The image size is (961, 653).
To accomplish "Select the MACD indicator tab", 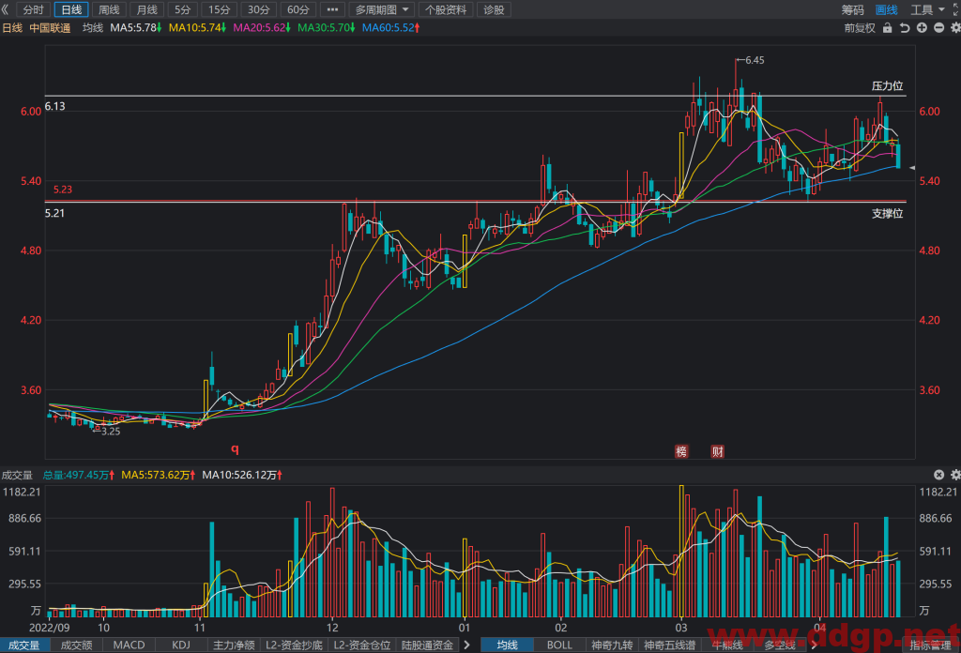I will click(129, 645).
